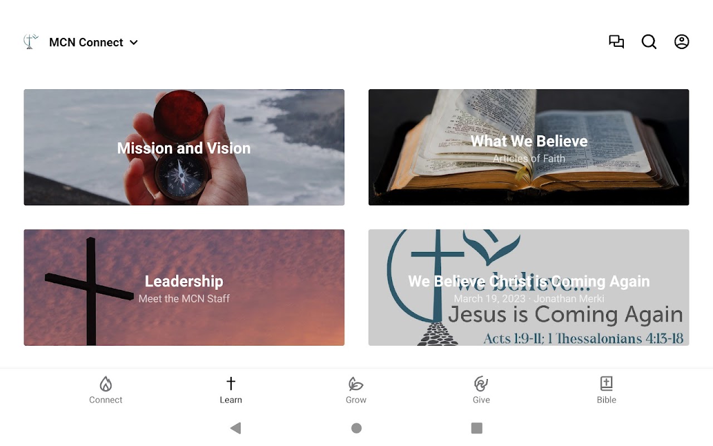Tap the Bible book icon
This screenshot has height=446, width=713.
607,384
